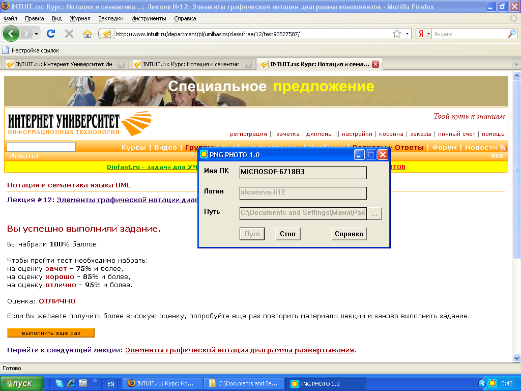Viewport: 521px width, 391px height.
Task: Close the second INTUIT tab
Action: [x=248, y=64]
